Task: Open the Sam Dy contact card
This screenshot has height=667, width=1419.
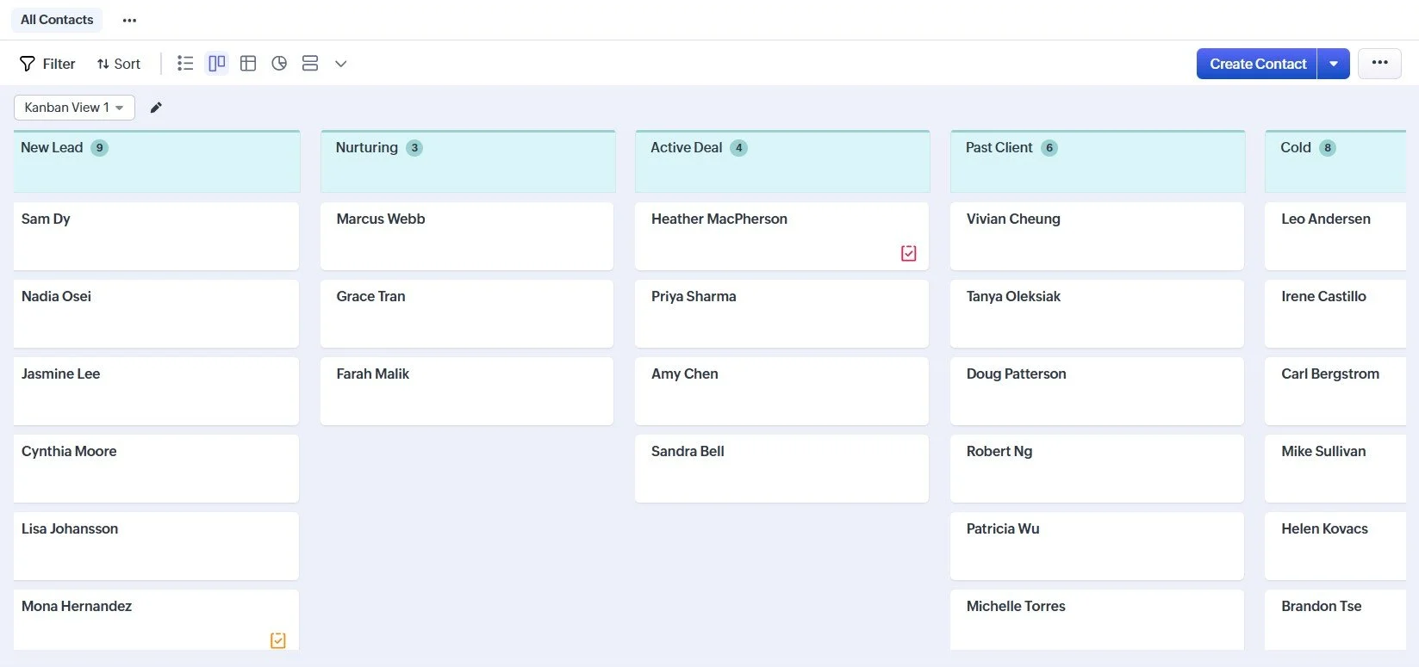Action: click(156, 237)
